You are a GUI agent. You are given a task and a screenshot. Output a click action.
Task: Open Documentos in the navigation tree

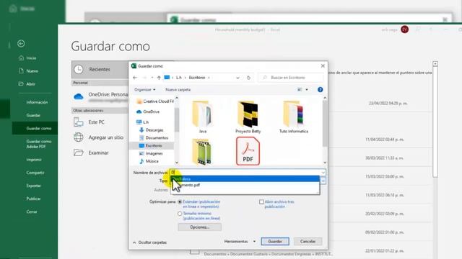pyautogui.click(x=154, y=137)
